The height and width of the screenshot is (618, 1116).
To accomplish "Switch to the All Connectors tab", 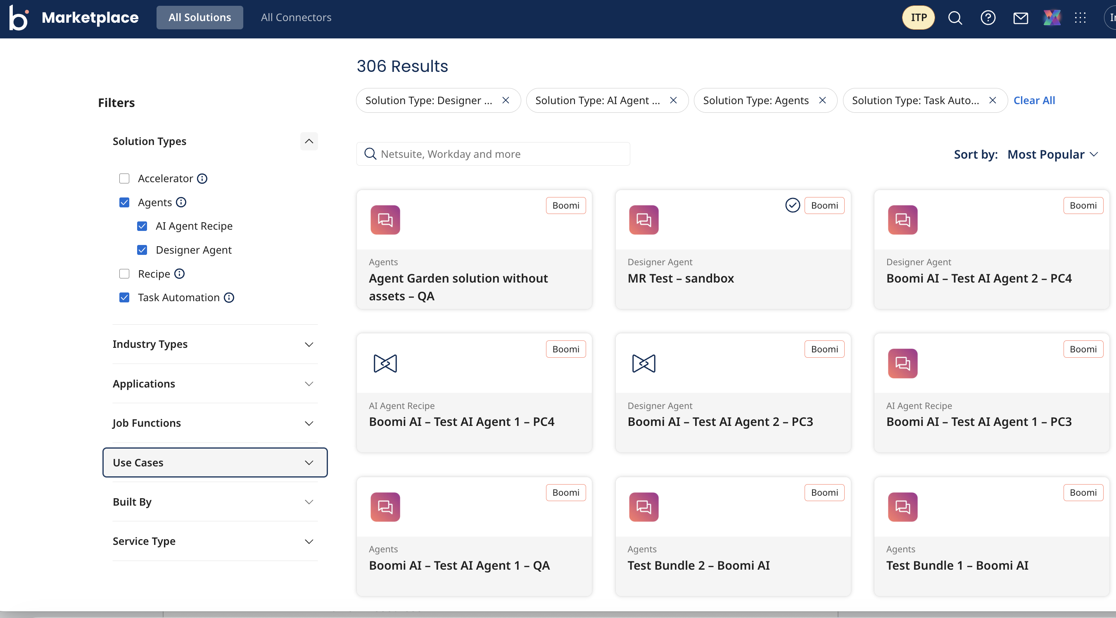I will [296, 17].
